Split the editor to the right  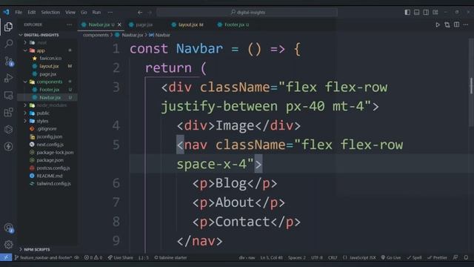tap(456, 24)
